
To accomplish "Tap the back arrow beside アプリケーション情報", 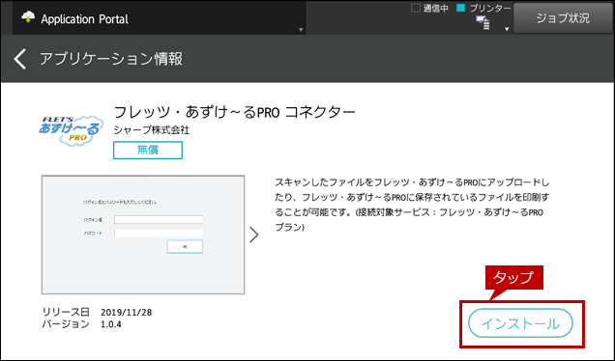I will [x=20, y=59].
